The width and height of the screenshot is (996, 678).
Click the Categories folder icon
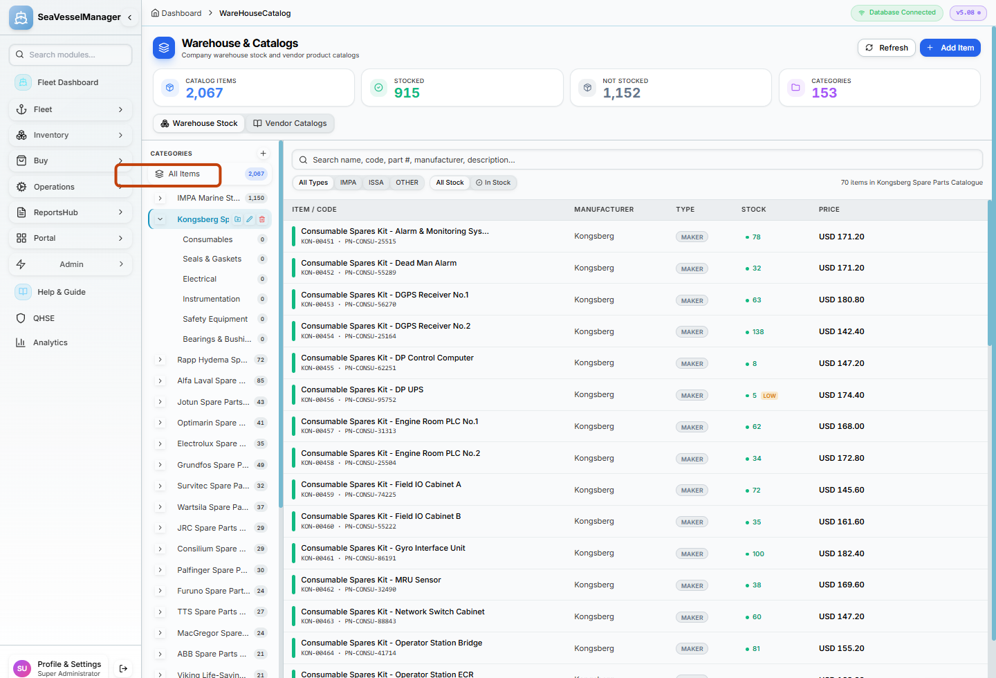pyautogui.click(x=796, y=88)
